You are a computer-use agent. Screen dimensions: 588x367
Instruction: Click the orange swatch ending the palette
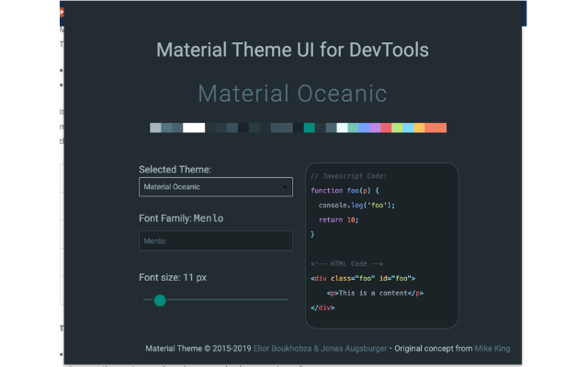(x=435, y=128)
